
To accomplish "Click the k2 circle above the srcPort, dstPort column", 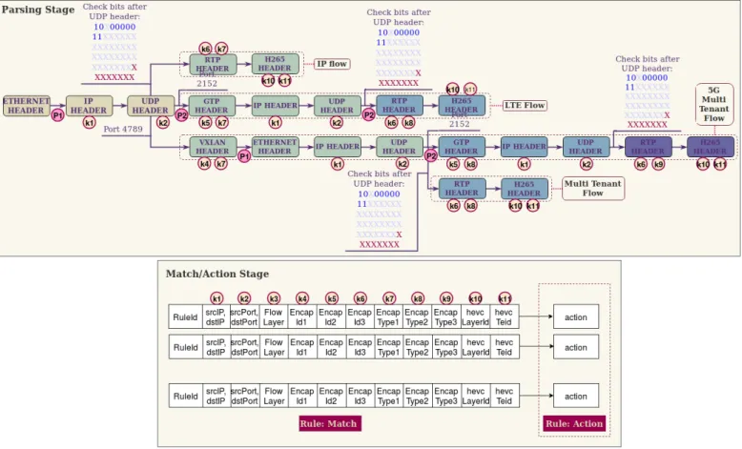I will click(244, 298).
